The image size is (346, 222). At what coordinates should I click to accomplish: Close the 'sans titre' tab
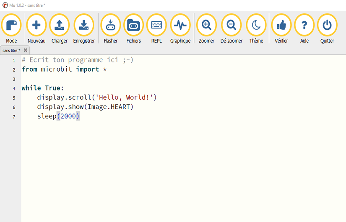26,50
